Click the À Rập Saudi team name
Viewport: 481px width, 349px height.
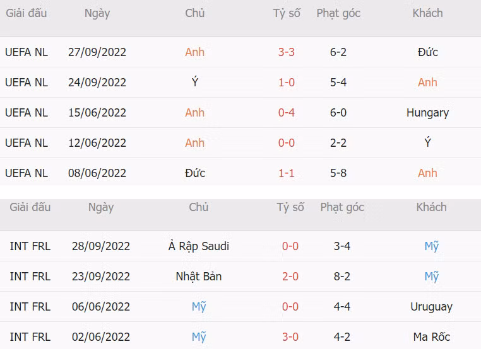pyautogui.click(x=199, y=246)
